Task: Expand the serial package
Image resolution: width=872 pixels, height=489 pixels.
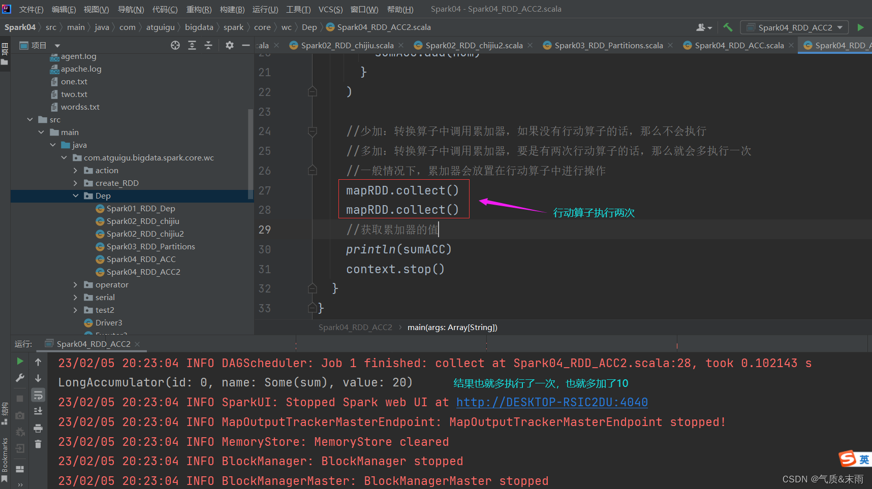Action: [x=75, y=297]
